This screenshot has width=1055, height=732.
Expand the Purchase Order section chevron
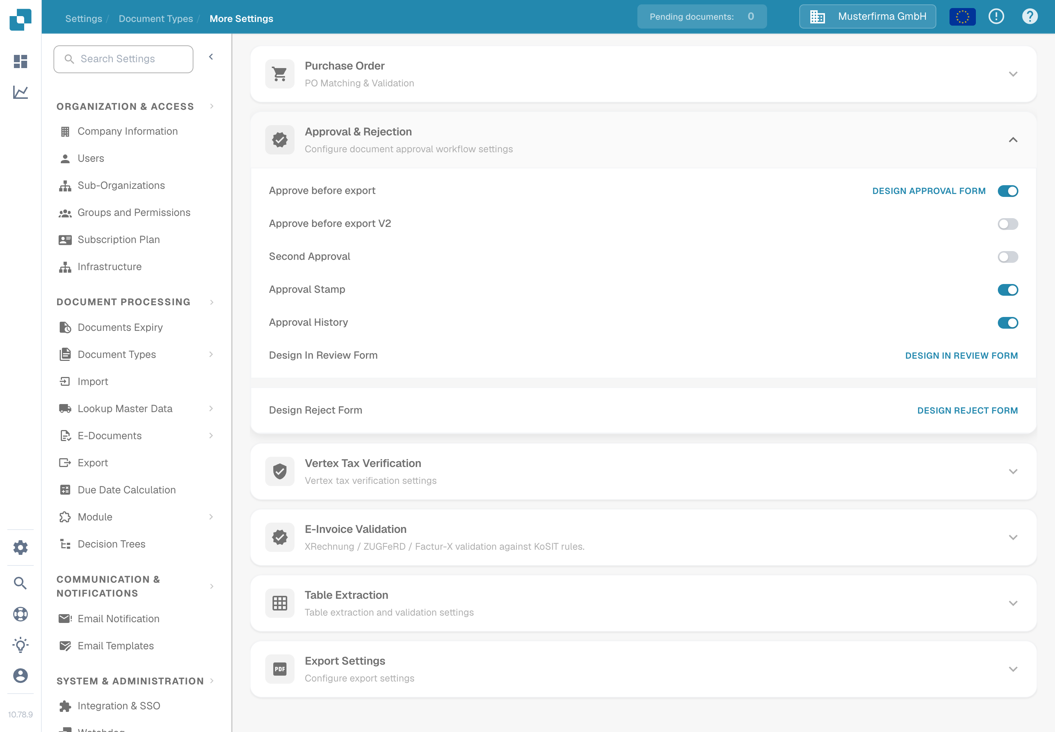click(x=1013, y=74)
